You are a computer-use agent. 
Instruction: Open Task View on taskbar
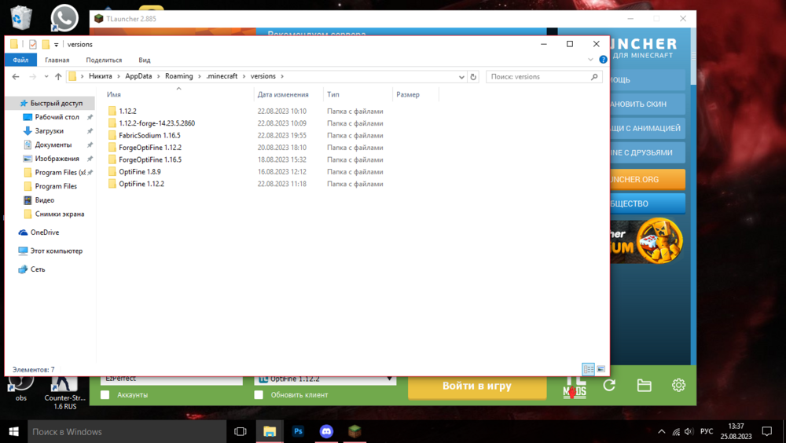[x=241, y=431]
